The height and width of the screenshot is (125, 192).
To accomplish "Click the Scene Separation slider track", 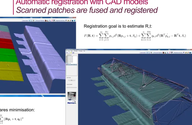I will coord(72,87).
